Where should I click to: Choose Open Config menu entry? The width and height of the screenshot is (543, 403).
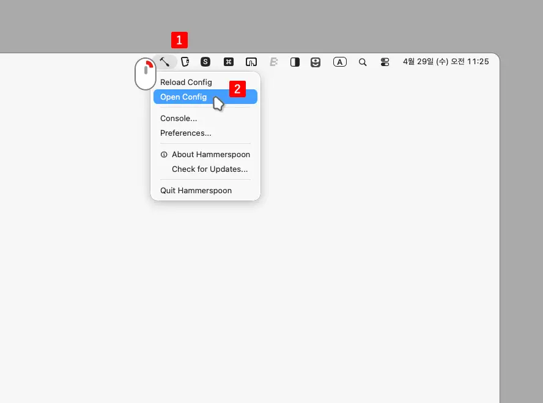(205, 97)
